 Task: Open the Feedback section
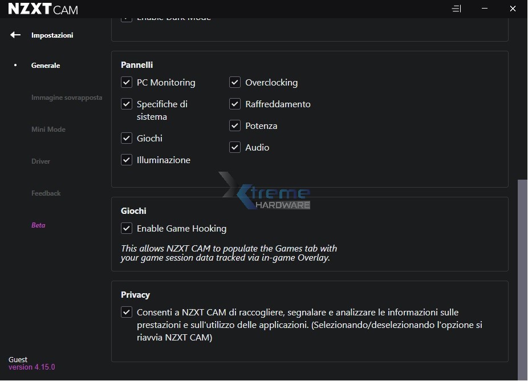click(46, 193)
